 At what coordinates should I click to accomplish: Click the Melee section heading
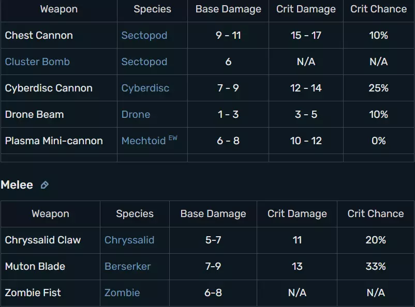(17, 185)
